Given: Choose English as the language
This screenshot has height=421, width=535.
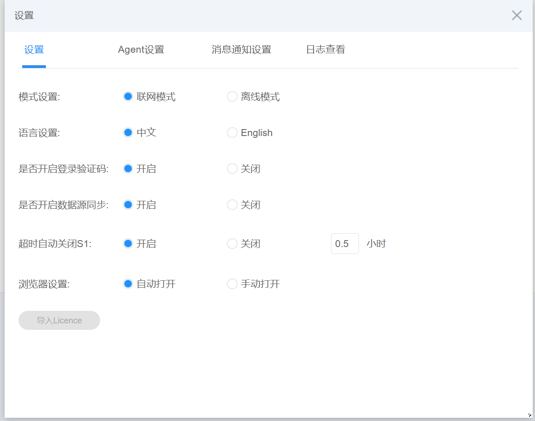Looking at the screenshot, I should point(232,133).
